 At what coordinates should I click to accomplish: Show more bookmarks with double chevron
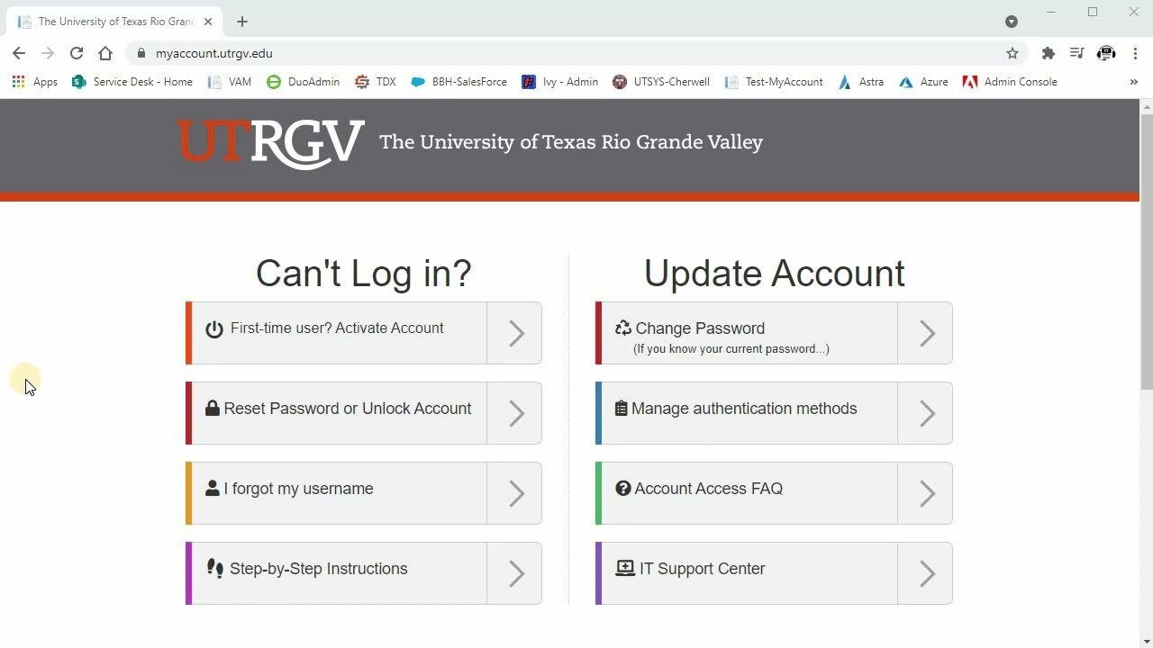[x=1133, y=82]
